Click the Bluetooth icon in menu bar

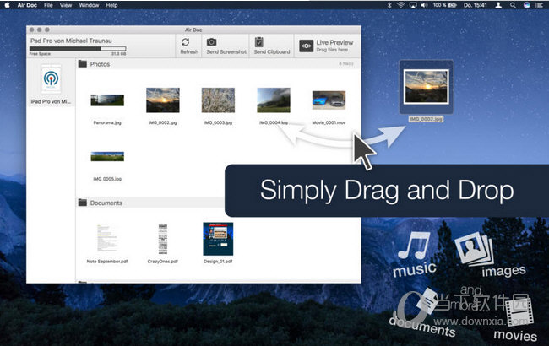tap(389, 5)
